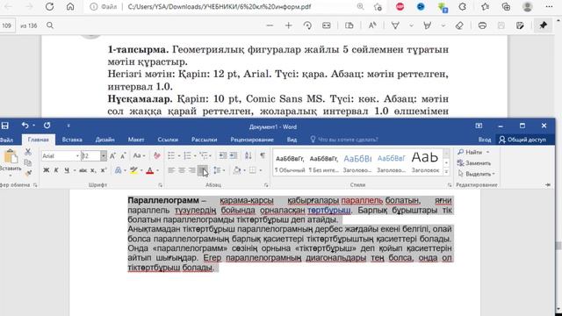
Task: Increase the paragraph indent
Action: tap(234, 155)
